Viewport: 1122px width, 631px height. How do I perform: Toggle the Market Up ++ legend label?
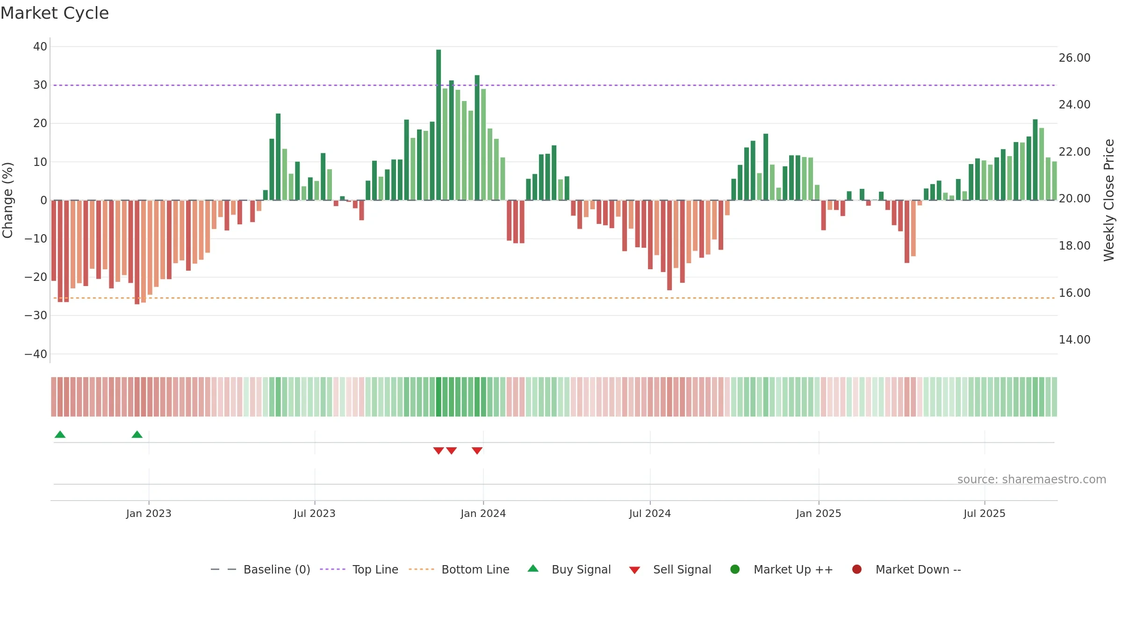coord(793,569)
